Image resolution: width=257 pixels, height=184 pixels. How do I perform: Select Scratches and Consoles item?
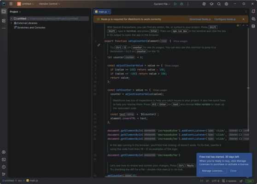click(x=29, y=28)
